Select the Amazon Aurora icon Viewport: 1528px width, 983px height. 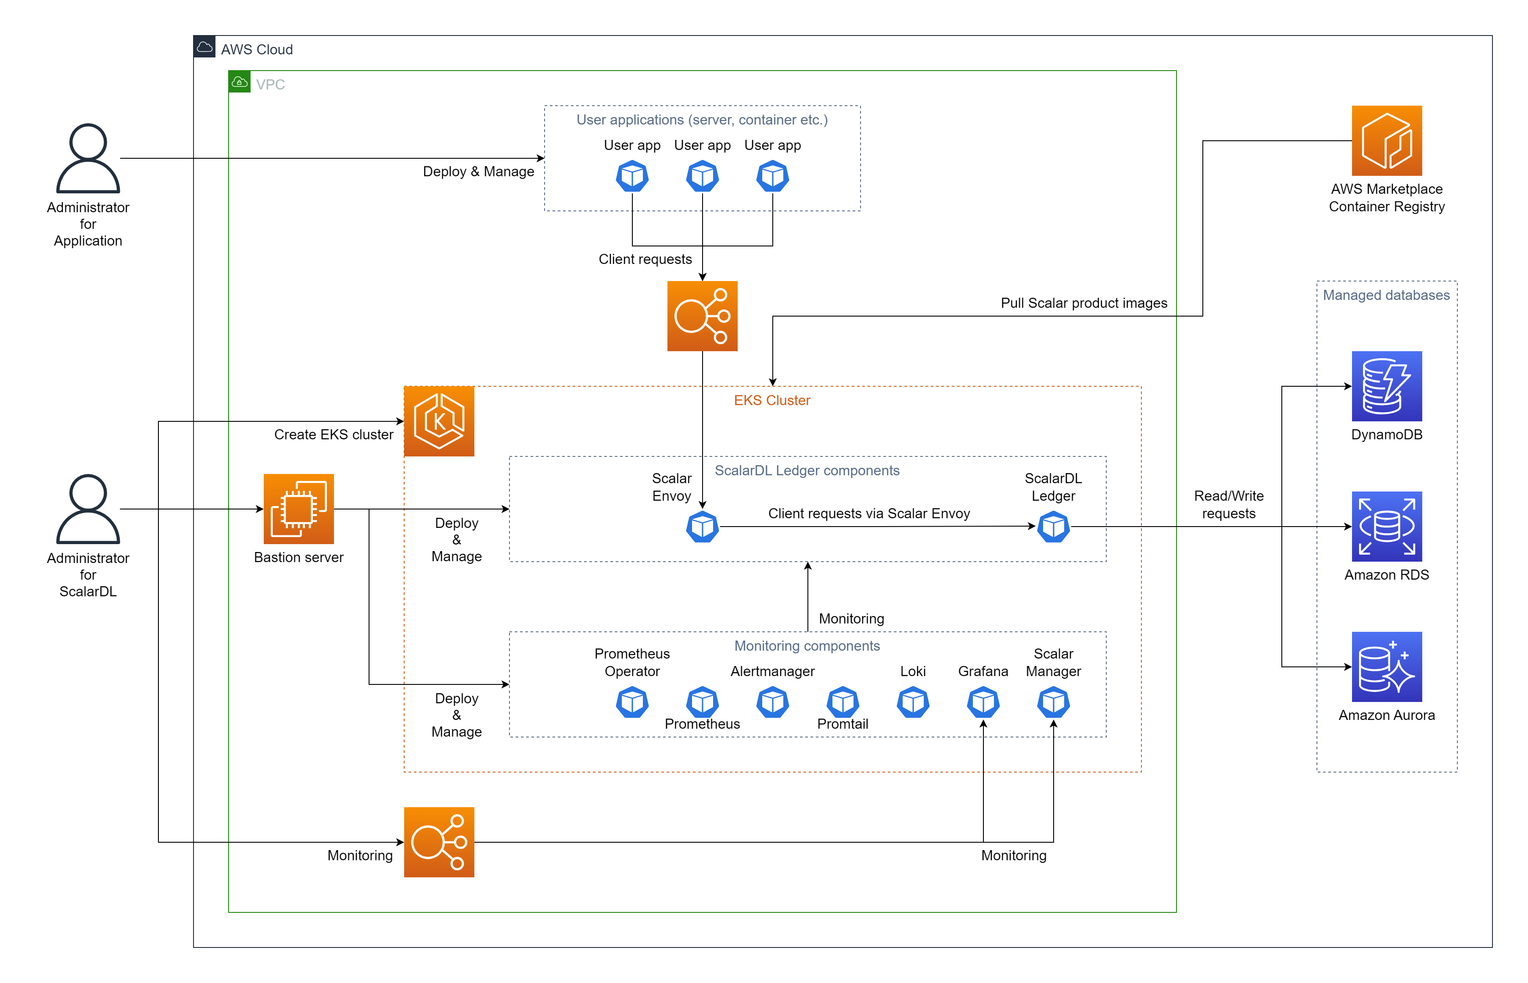(1386, 666)
